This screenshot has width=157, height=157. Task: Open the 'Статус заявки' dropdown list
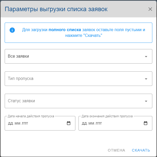(x=73, y=101)
